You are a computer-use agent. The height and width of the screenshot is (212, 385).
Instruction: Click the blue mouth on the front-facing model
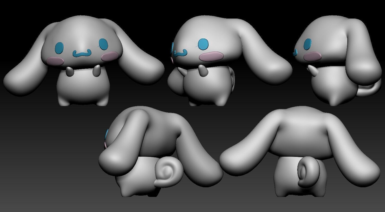pyautogui.click(x=83, y=53)
